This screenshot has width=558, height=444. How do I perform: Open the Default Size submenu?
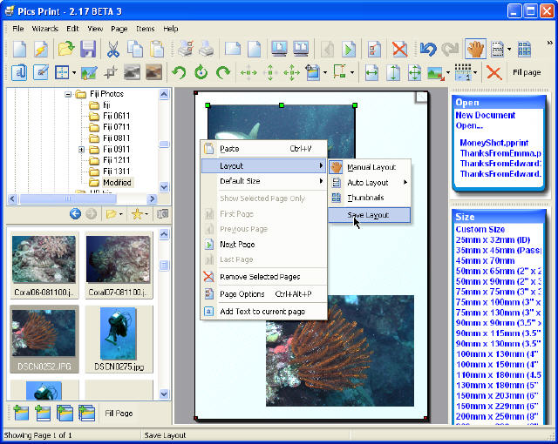click(262, 181)
